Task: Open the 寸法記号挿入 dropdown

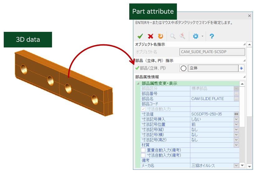Action: [x=236, y=119]
